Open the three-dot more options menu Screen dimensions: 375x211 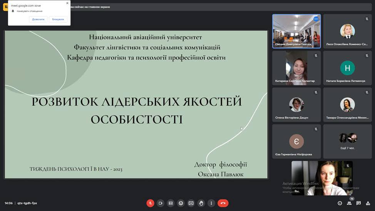point(211,203)
